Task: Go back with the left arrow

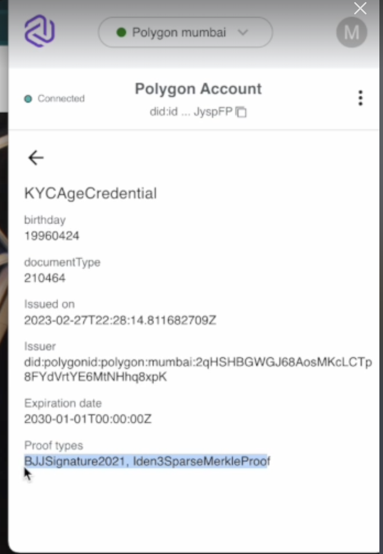Action: [x=36, y=158]
